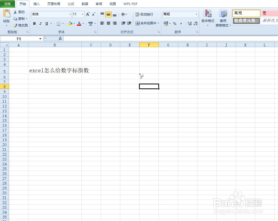Switch to the 插入 ribbon tab
The height and width of the screenshot is (221, 278).
36,4
